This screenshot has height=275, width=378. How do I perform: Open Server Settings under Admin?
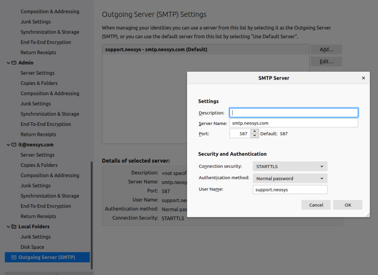click(x=37, y=73)
